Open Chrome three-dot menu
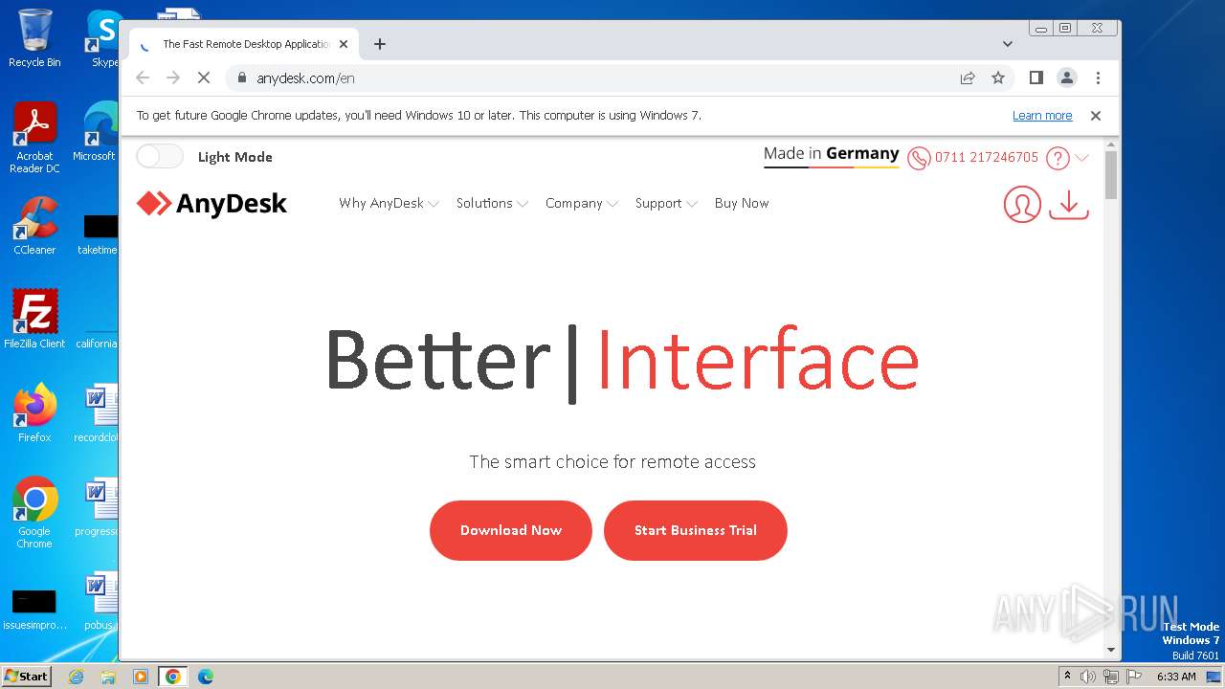 pos(1098,78)
